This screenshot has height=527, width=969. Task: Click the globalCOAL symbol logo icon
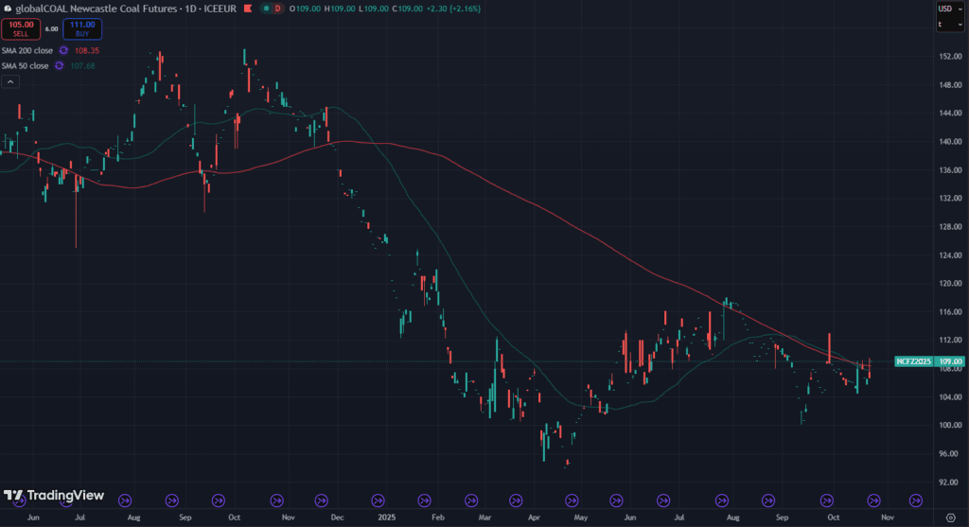(x=9, y=9)
